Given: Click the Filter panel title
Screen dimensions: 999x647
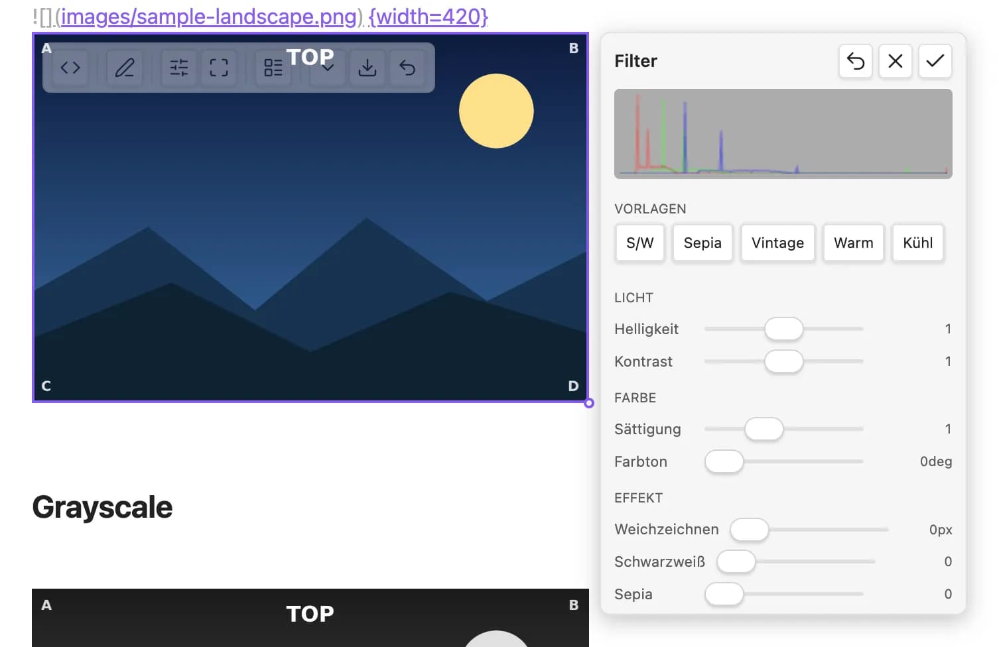Looking at the screenshot, I should pyautogui.click(x=635, y=61).
